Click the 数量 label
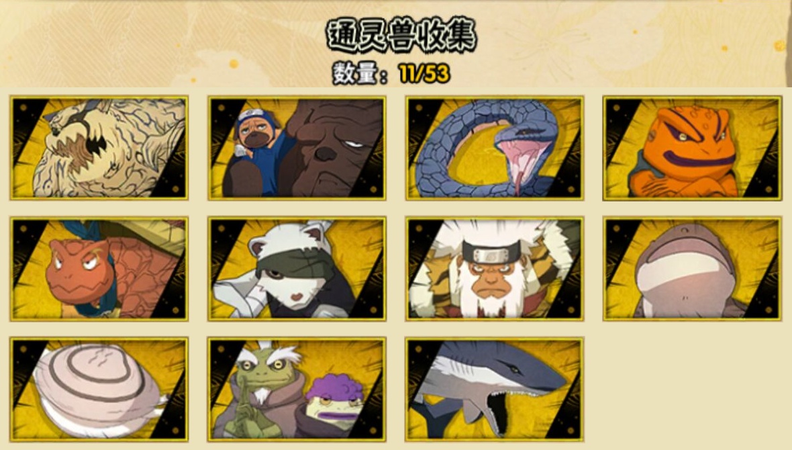 (x=356, y=75)
